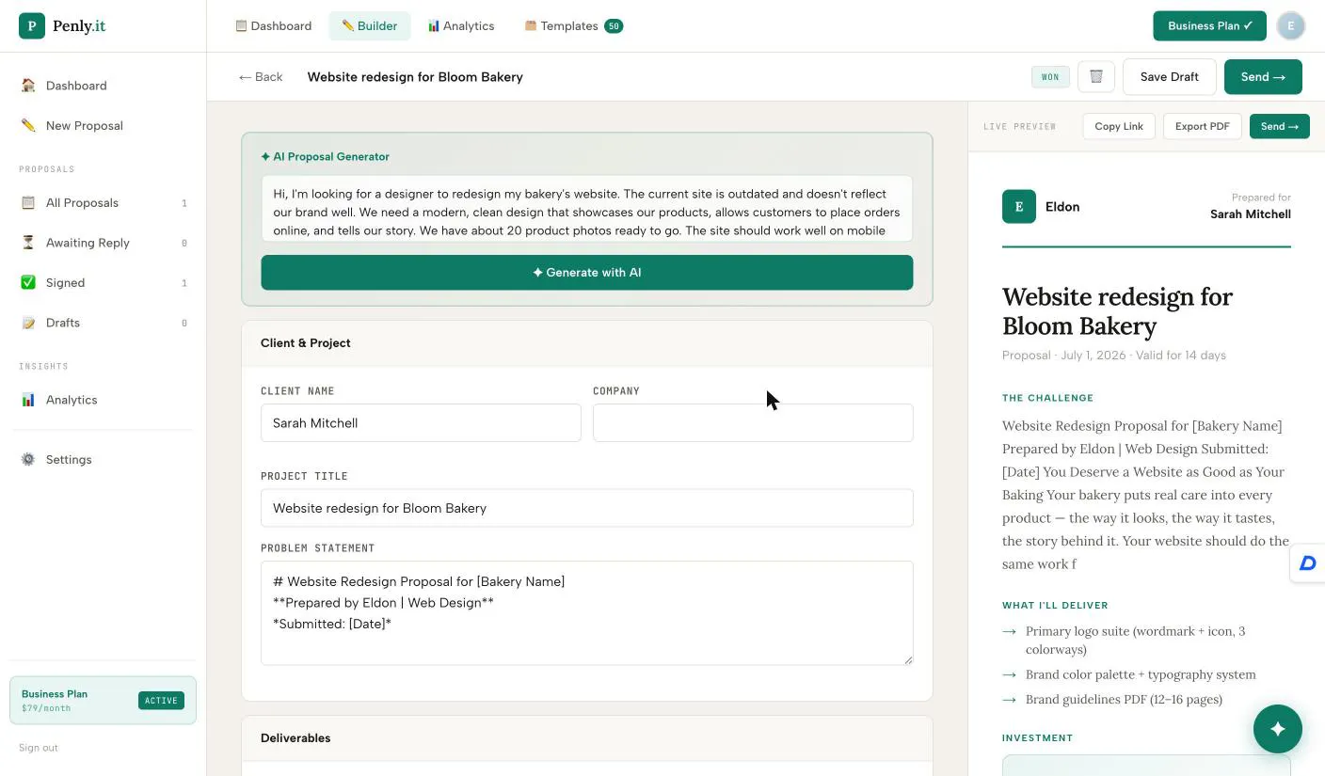The width and height of the screenshot is (1325, 776).
Task: Click the Deliverables section header
Action: click(x=587, y=738)
